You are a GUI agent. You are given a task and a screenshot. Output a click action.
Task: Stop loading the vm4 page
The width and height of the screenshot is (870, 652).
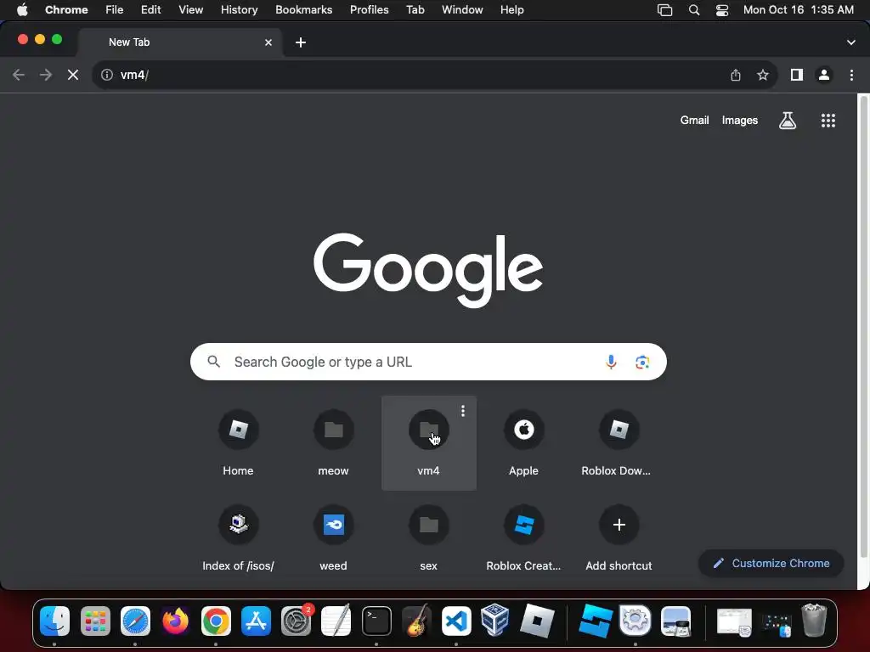point(73,75)
